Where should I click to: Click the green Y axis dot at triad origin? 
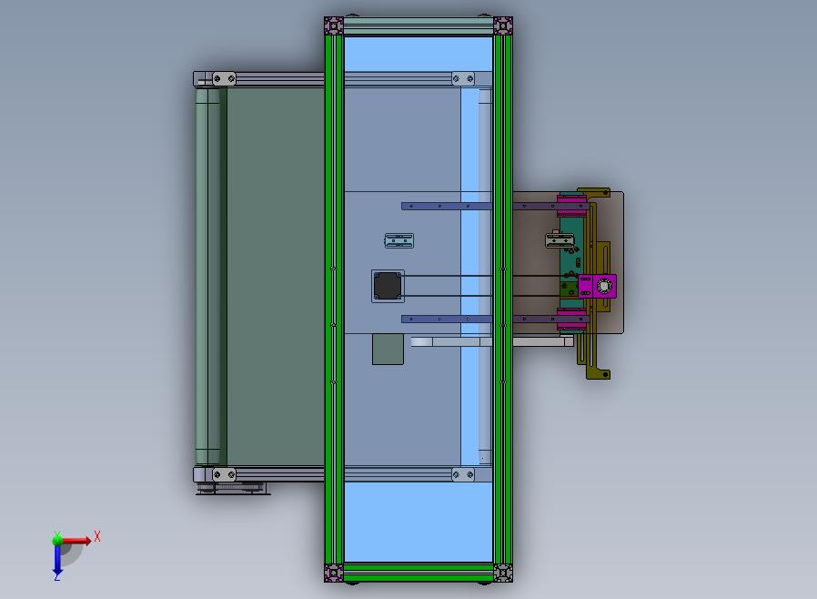(56, 539)
